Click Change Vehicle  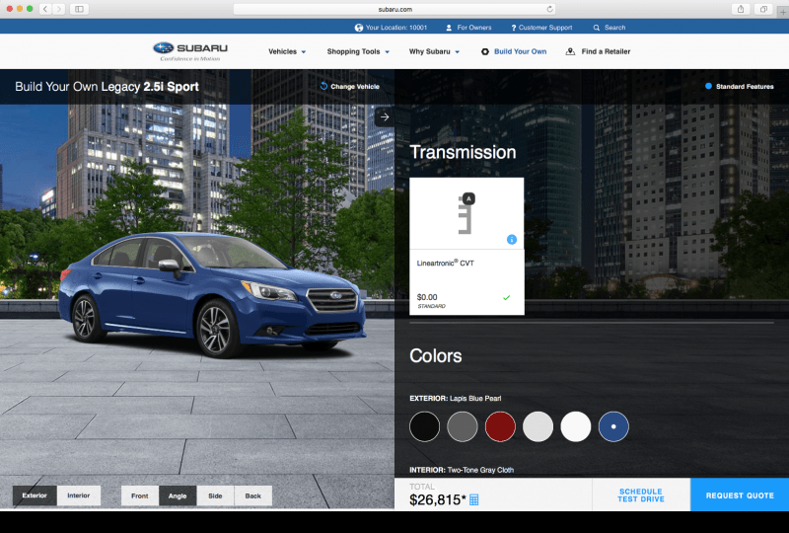tap(350, 86)
